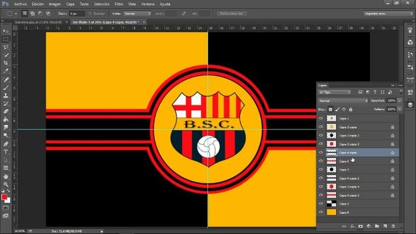Select the Hand tool
The width and height of the screenshot is (416, 234).
[6, 177]
